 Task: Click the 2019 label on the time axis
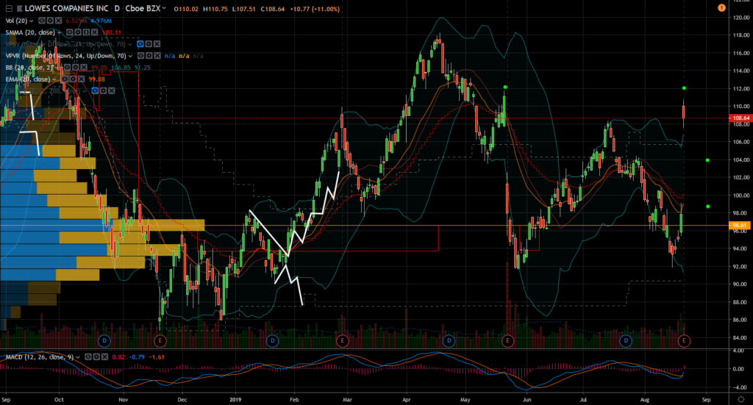click(x=235, y=399)
